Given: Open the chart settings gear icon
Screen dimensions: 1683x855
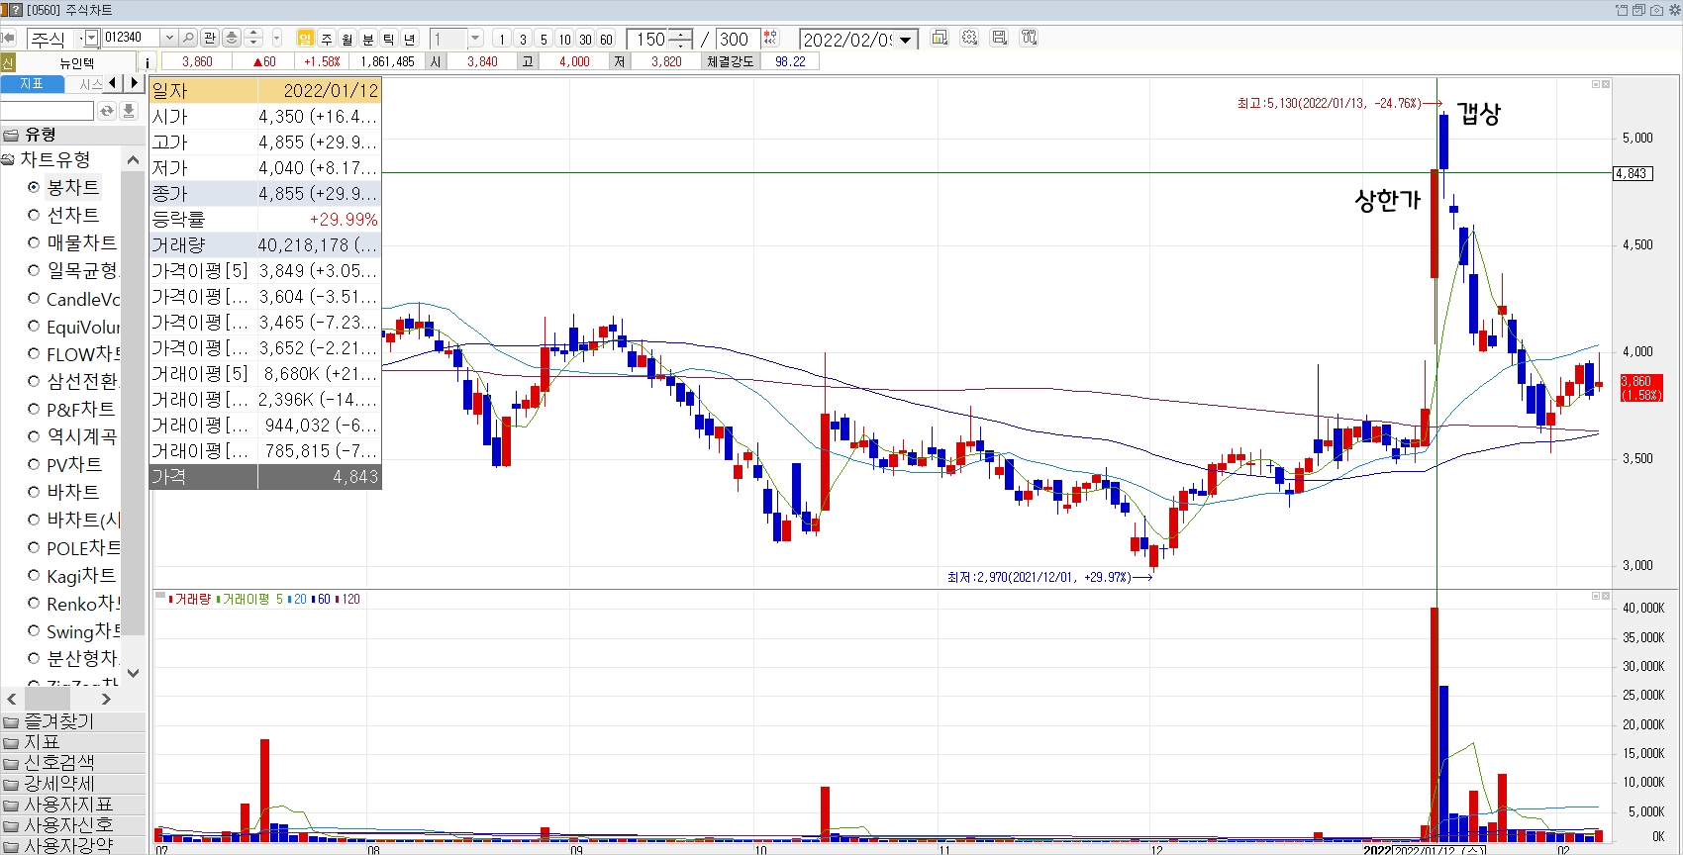Looking at the screenshot, I should [x=970, y=38].
